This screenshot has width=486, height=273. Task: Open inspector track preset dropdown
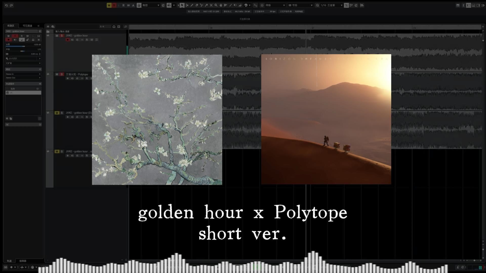pyautogui.click(x=23, y=58)
